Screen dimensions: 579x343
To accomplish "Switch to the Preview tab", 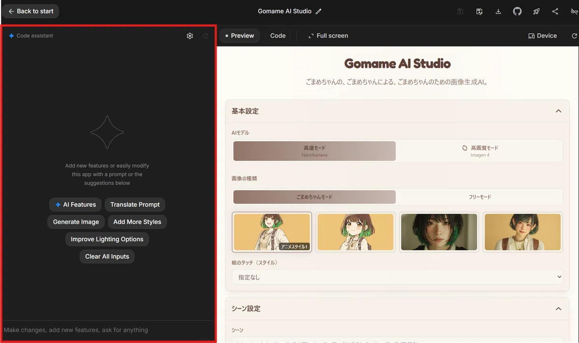I will 240,36.
